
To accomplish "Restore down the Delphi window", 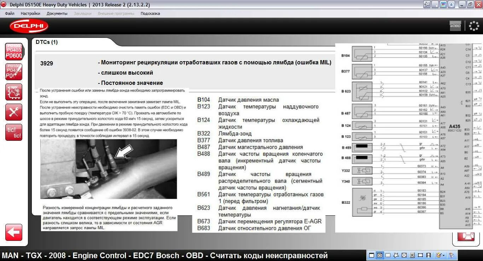I will click(x=470, y=5).
